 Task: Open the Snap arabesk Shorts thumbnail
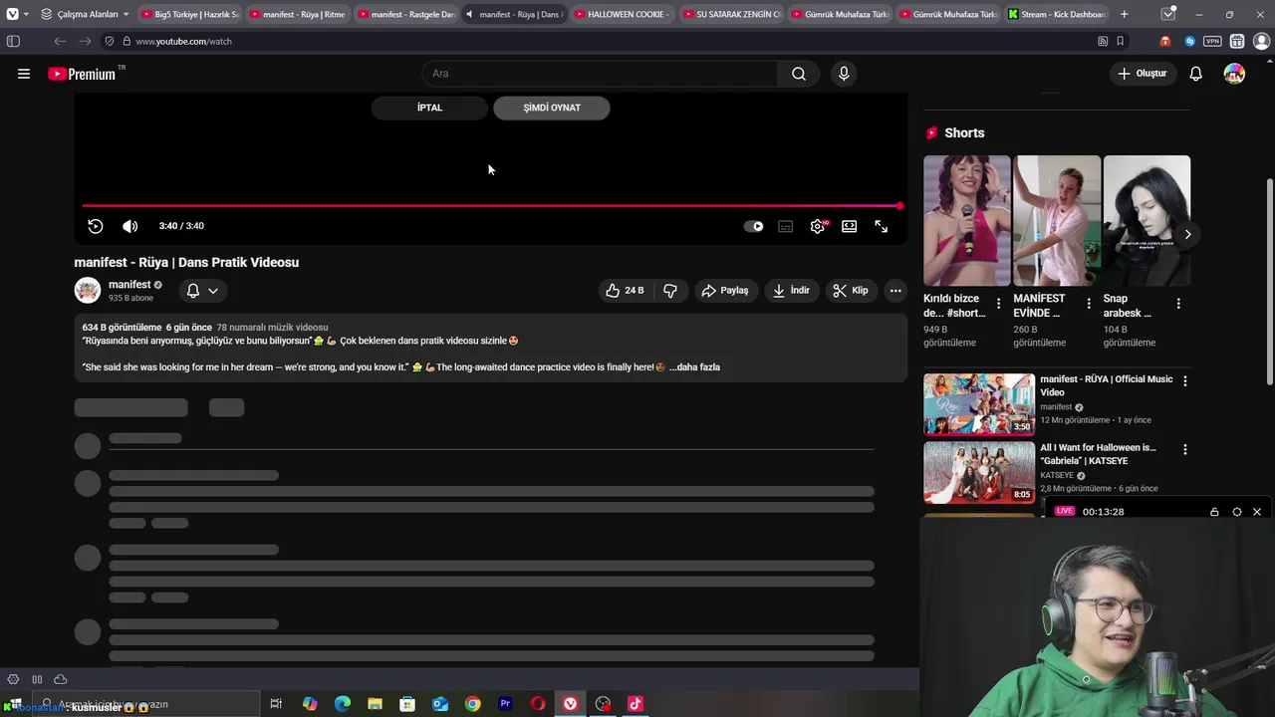tap(1147, 220)
